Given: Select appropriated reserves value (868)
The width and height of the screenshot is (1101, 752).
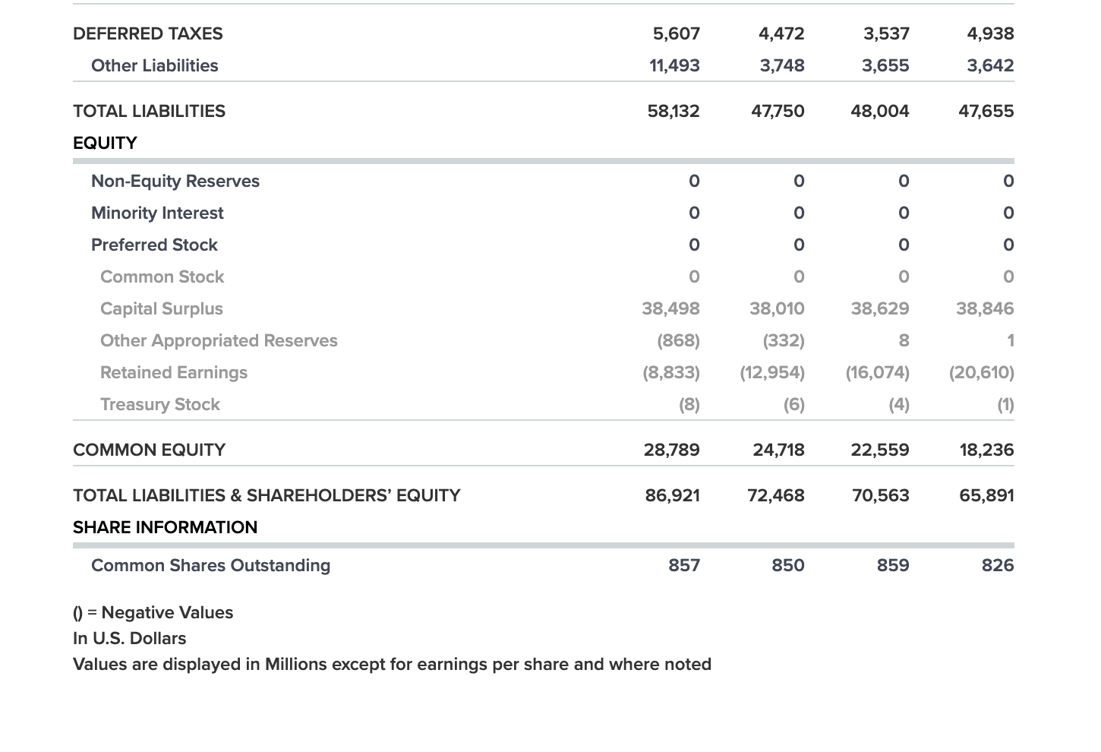Looking at the screenshot, I should pyautogui.click(x=679, y=340).
